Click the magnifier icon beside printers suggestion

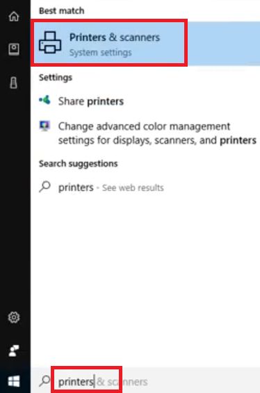coord(45,187)
